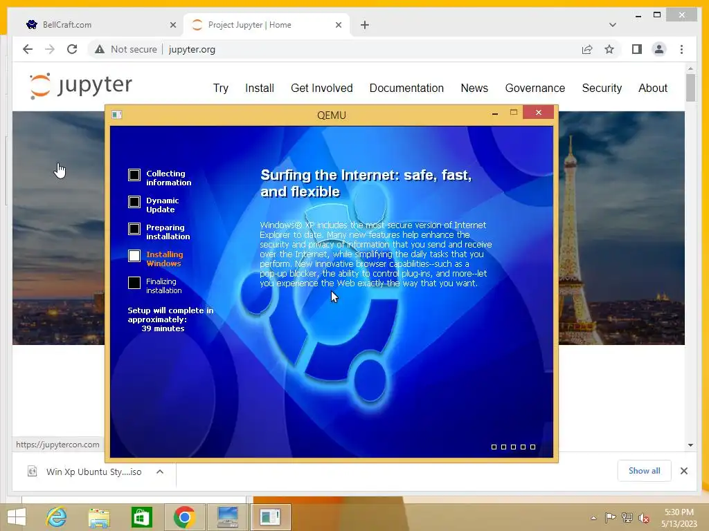Show hidden tray icons arrow

(x=593, y=518)
